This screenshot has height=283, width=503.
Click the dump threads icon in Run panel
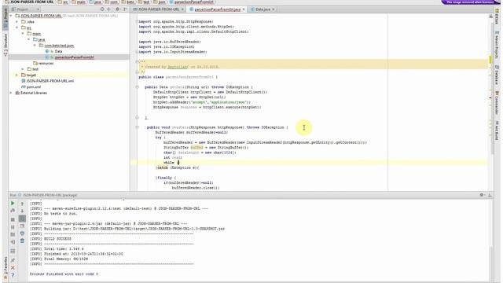coord(13,234)
